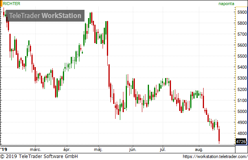Click the 2019 TeleTrader Software GmbH copyright
Screen dimensions: 248x160
tap(39, 156)
